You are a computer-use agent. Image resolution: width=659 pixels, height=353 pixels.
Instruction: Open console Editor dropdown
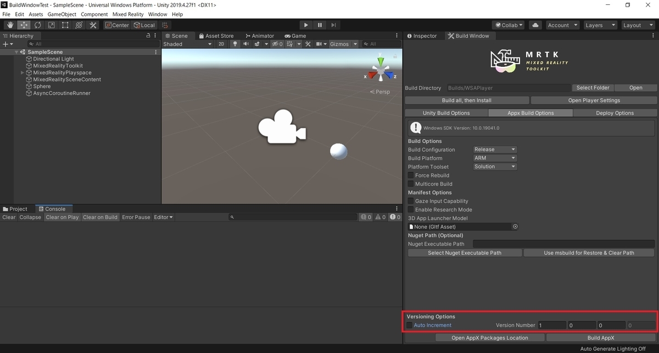click(x=163, y=217)
